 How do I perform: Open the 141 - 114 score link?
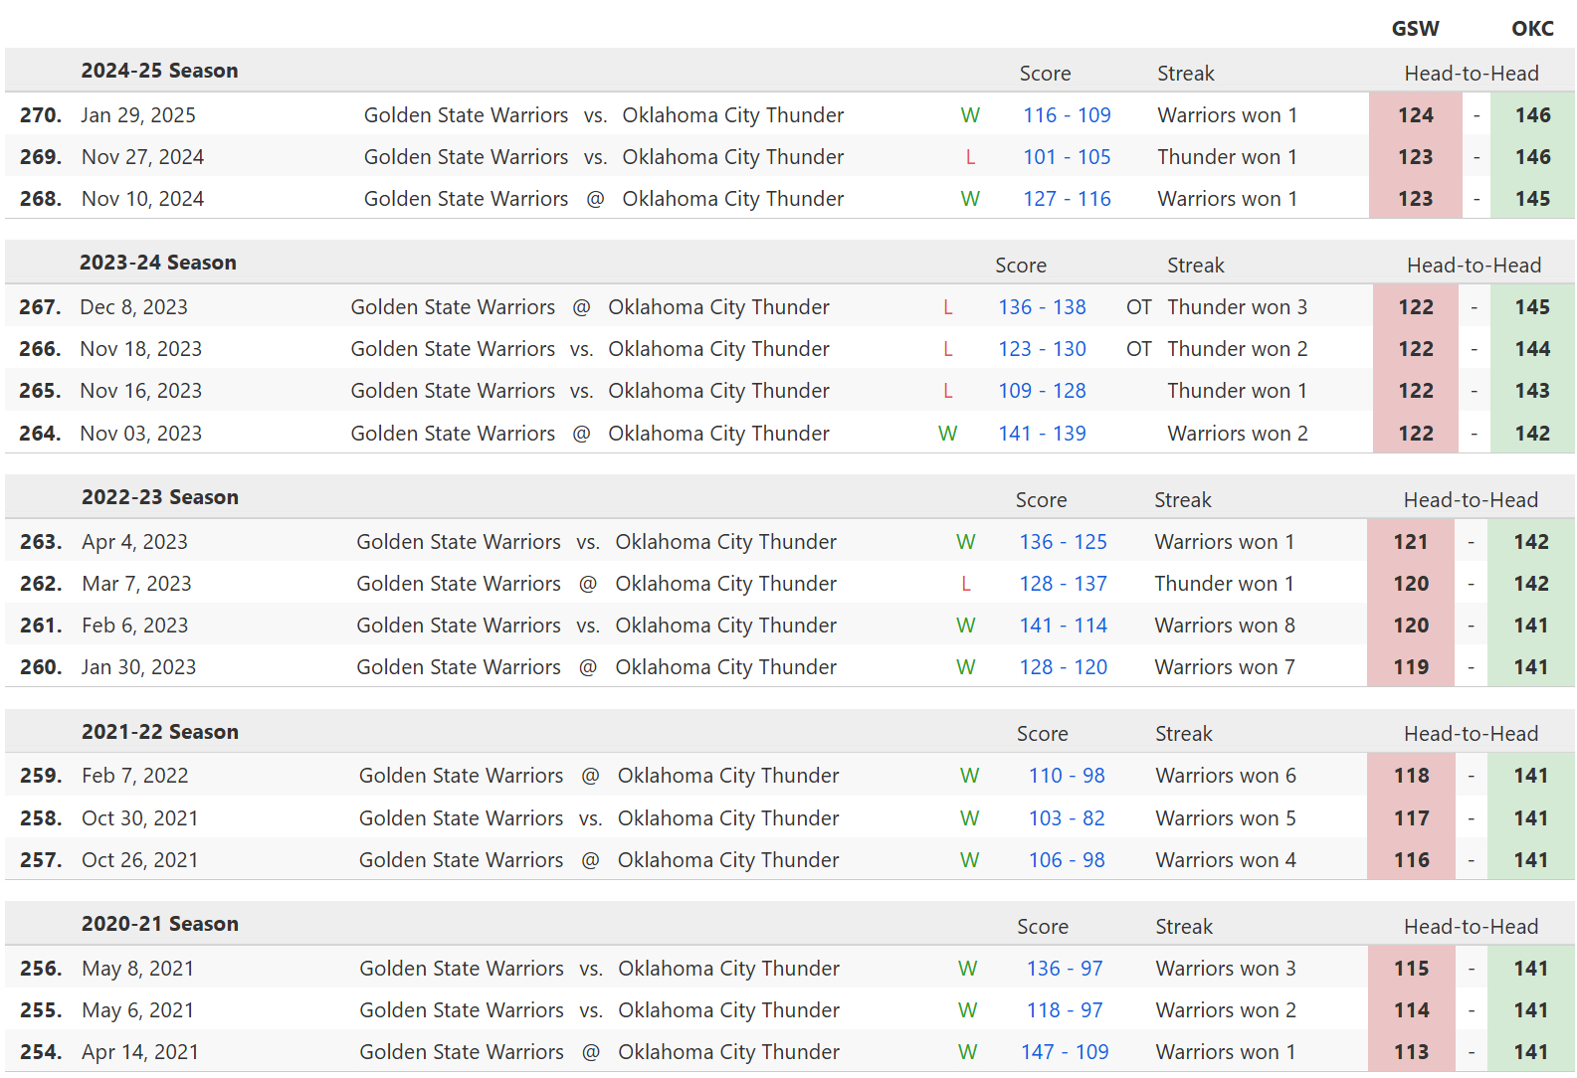click(1063, 626)
